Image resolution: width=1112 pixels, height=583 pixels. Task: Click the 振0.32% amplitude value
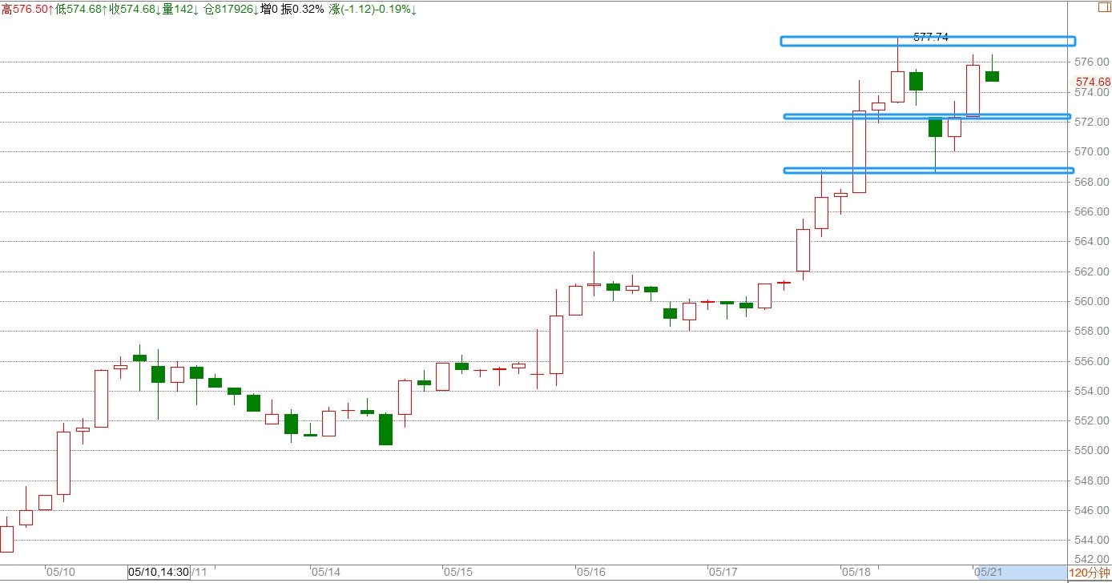tap(303, 9)
